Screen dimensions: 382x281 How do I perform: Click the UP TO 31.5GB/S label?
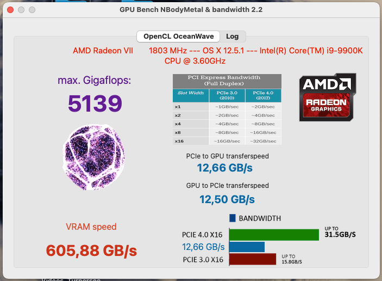(340, 232)
